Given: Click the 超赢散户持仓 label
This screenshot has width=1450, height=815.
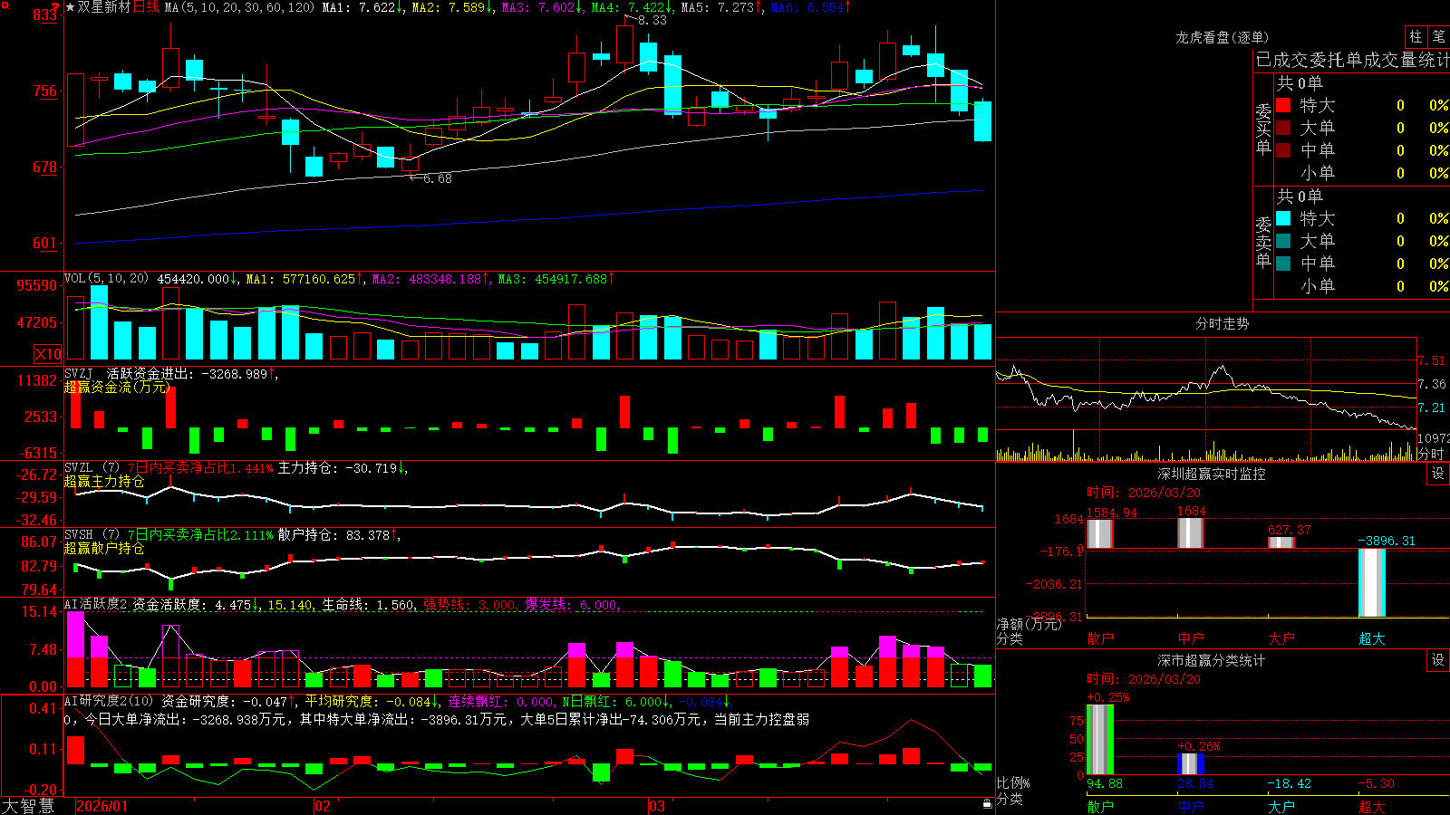Looking at the screenshot, I should (x=104, y=549).
